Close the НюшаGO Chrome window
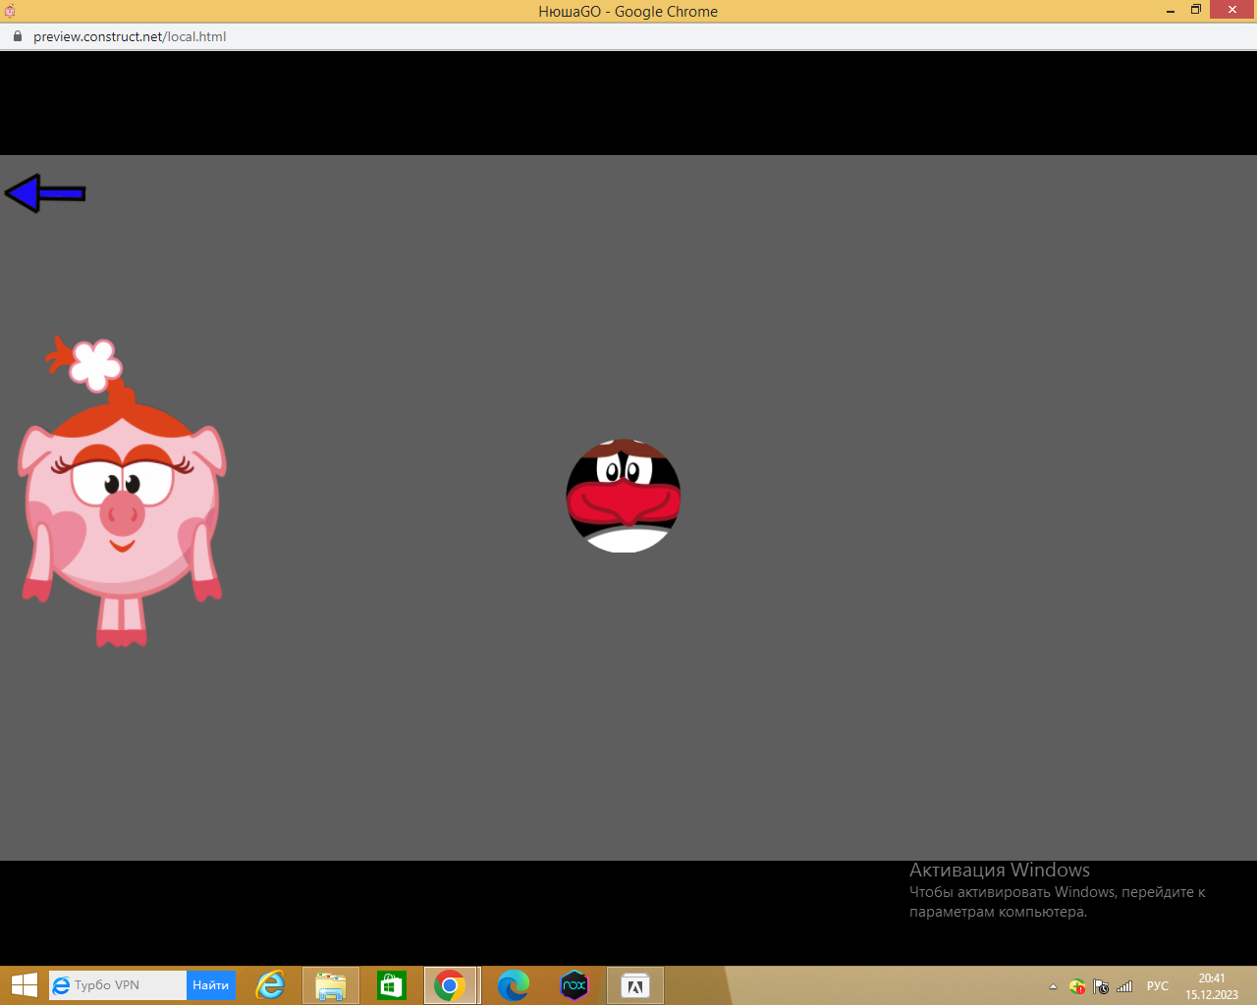The width and height of the screenshot is (1257, 1005). [x=1233, y=10]
